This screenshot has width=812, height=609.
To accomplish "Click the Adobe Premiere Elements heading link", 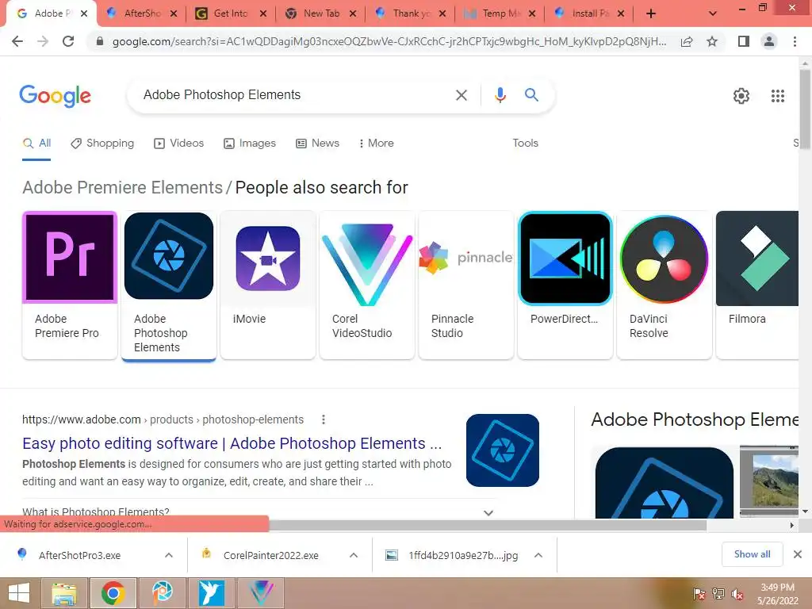I will click(x=122, y=187).
